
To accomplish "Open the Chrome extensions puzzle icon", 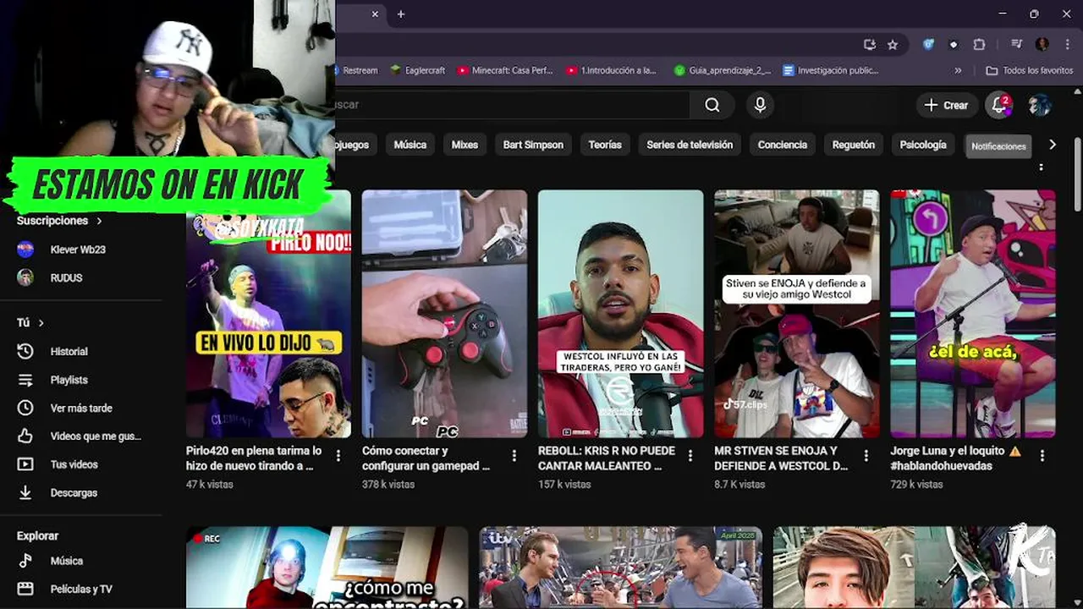I will point(979,45).
